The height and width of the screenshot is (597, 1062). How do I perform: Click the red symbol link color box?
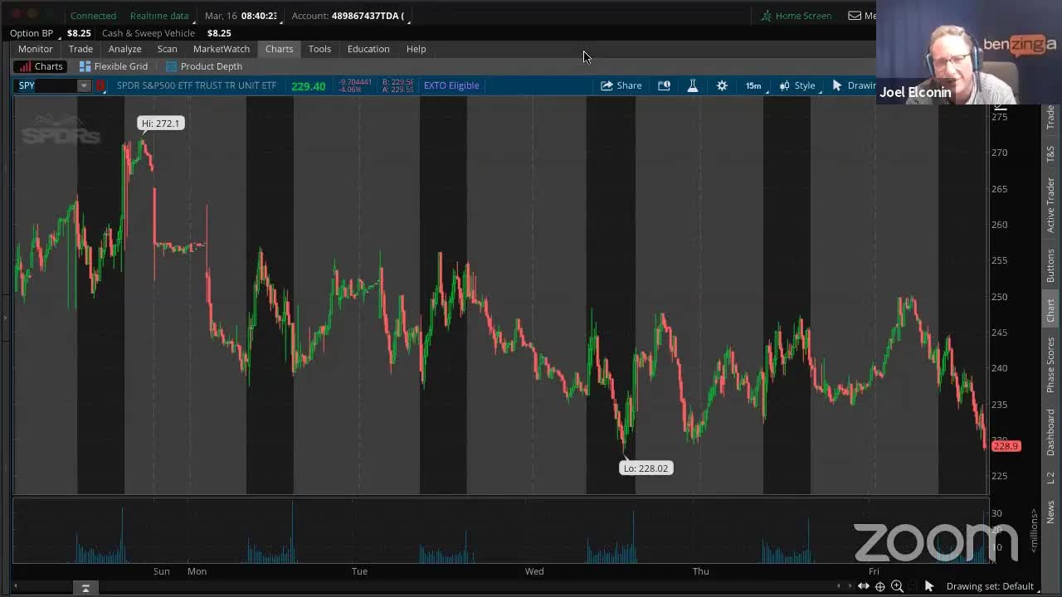(x=101, y=85)
